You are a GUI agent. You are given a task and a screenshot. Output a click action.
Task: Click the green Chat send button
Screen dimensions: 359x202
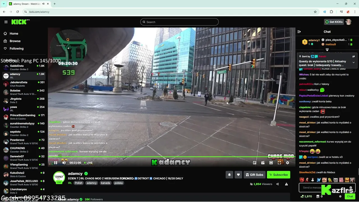click(350, 196)
